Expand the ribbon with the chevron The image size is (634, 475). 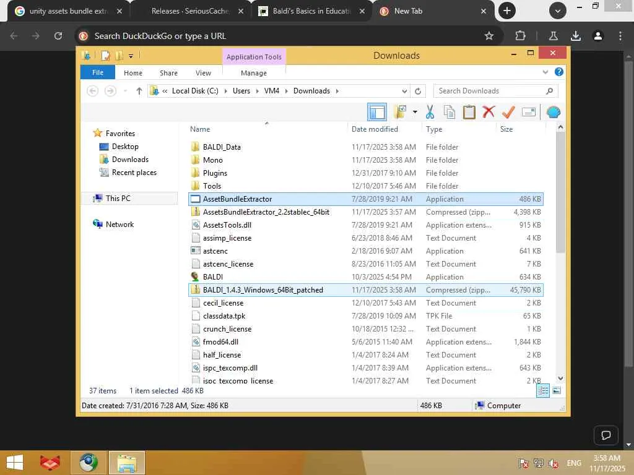[x=545, y=72]
